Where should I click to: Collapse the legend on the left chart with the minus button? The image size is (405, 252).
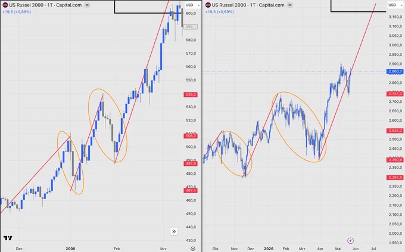pos(88,5)
